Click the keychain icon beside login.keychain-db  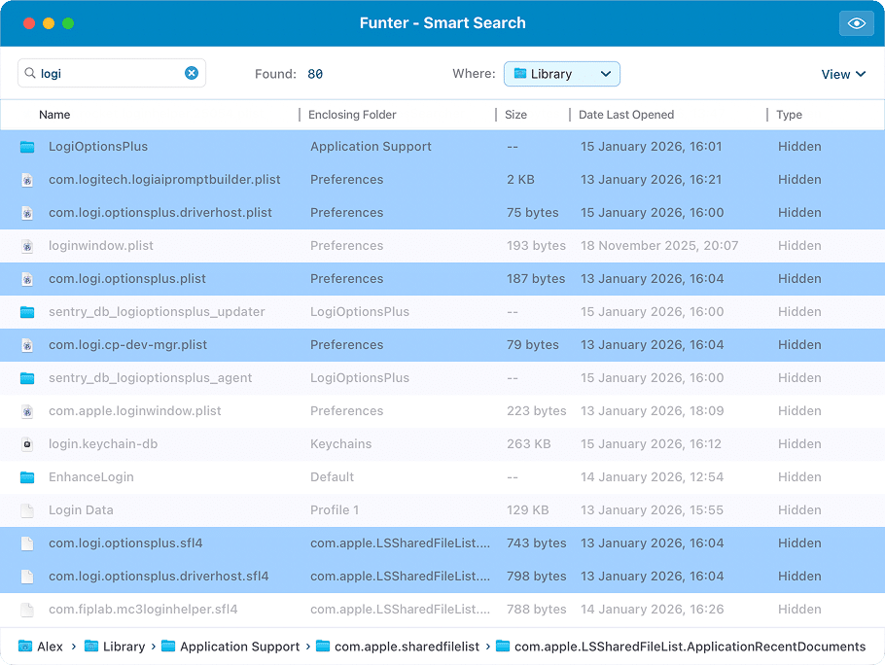tap(27, 443)
